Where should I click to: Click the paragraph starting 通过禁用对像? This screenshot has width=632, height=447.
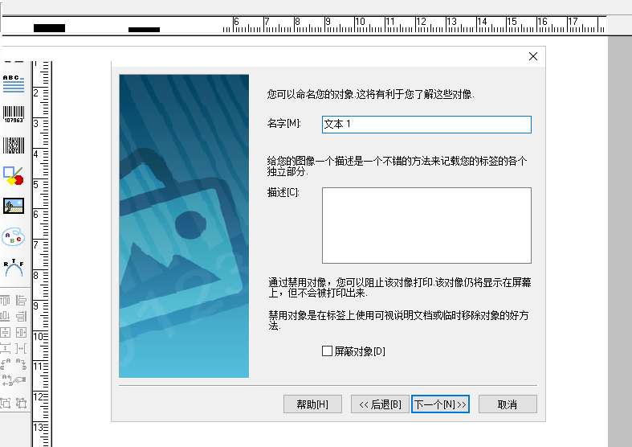pyautogui.click(x=400, y=287)
